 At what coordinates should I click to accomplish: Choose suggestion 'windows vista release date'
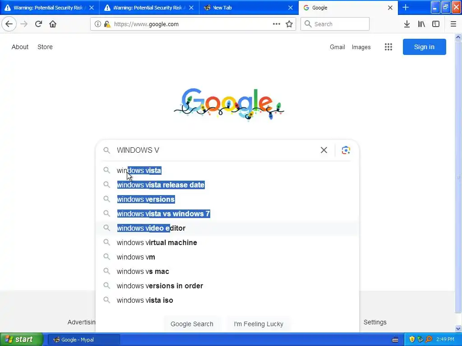tap(227, 185)
